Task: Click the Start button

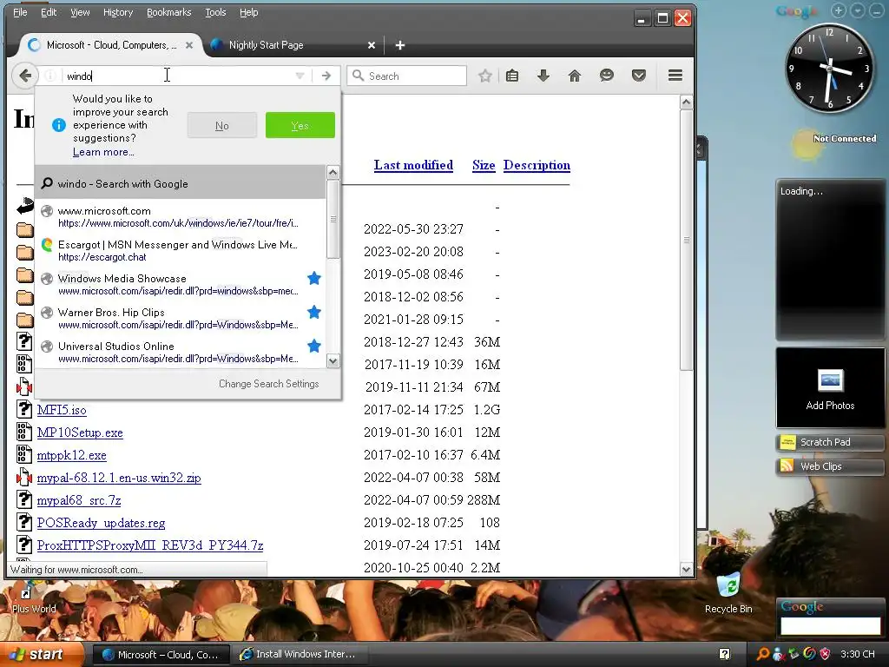Action: 43,654
